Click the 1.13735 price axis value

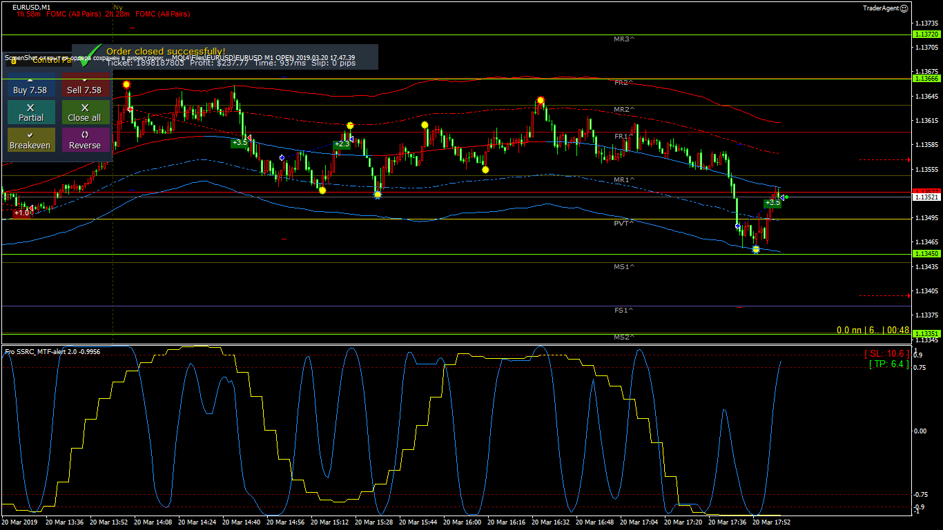[x=926, y=23]
